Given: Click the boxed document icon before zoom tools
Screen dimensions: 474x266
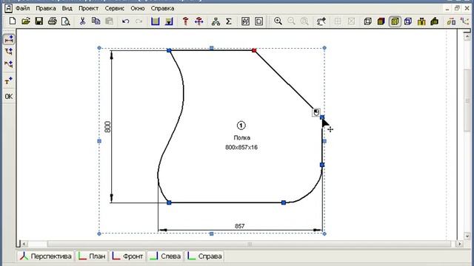Looking at the screenshot, I should [x=258, y=21].
